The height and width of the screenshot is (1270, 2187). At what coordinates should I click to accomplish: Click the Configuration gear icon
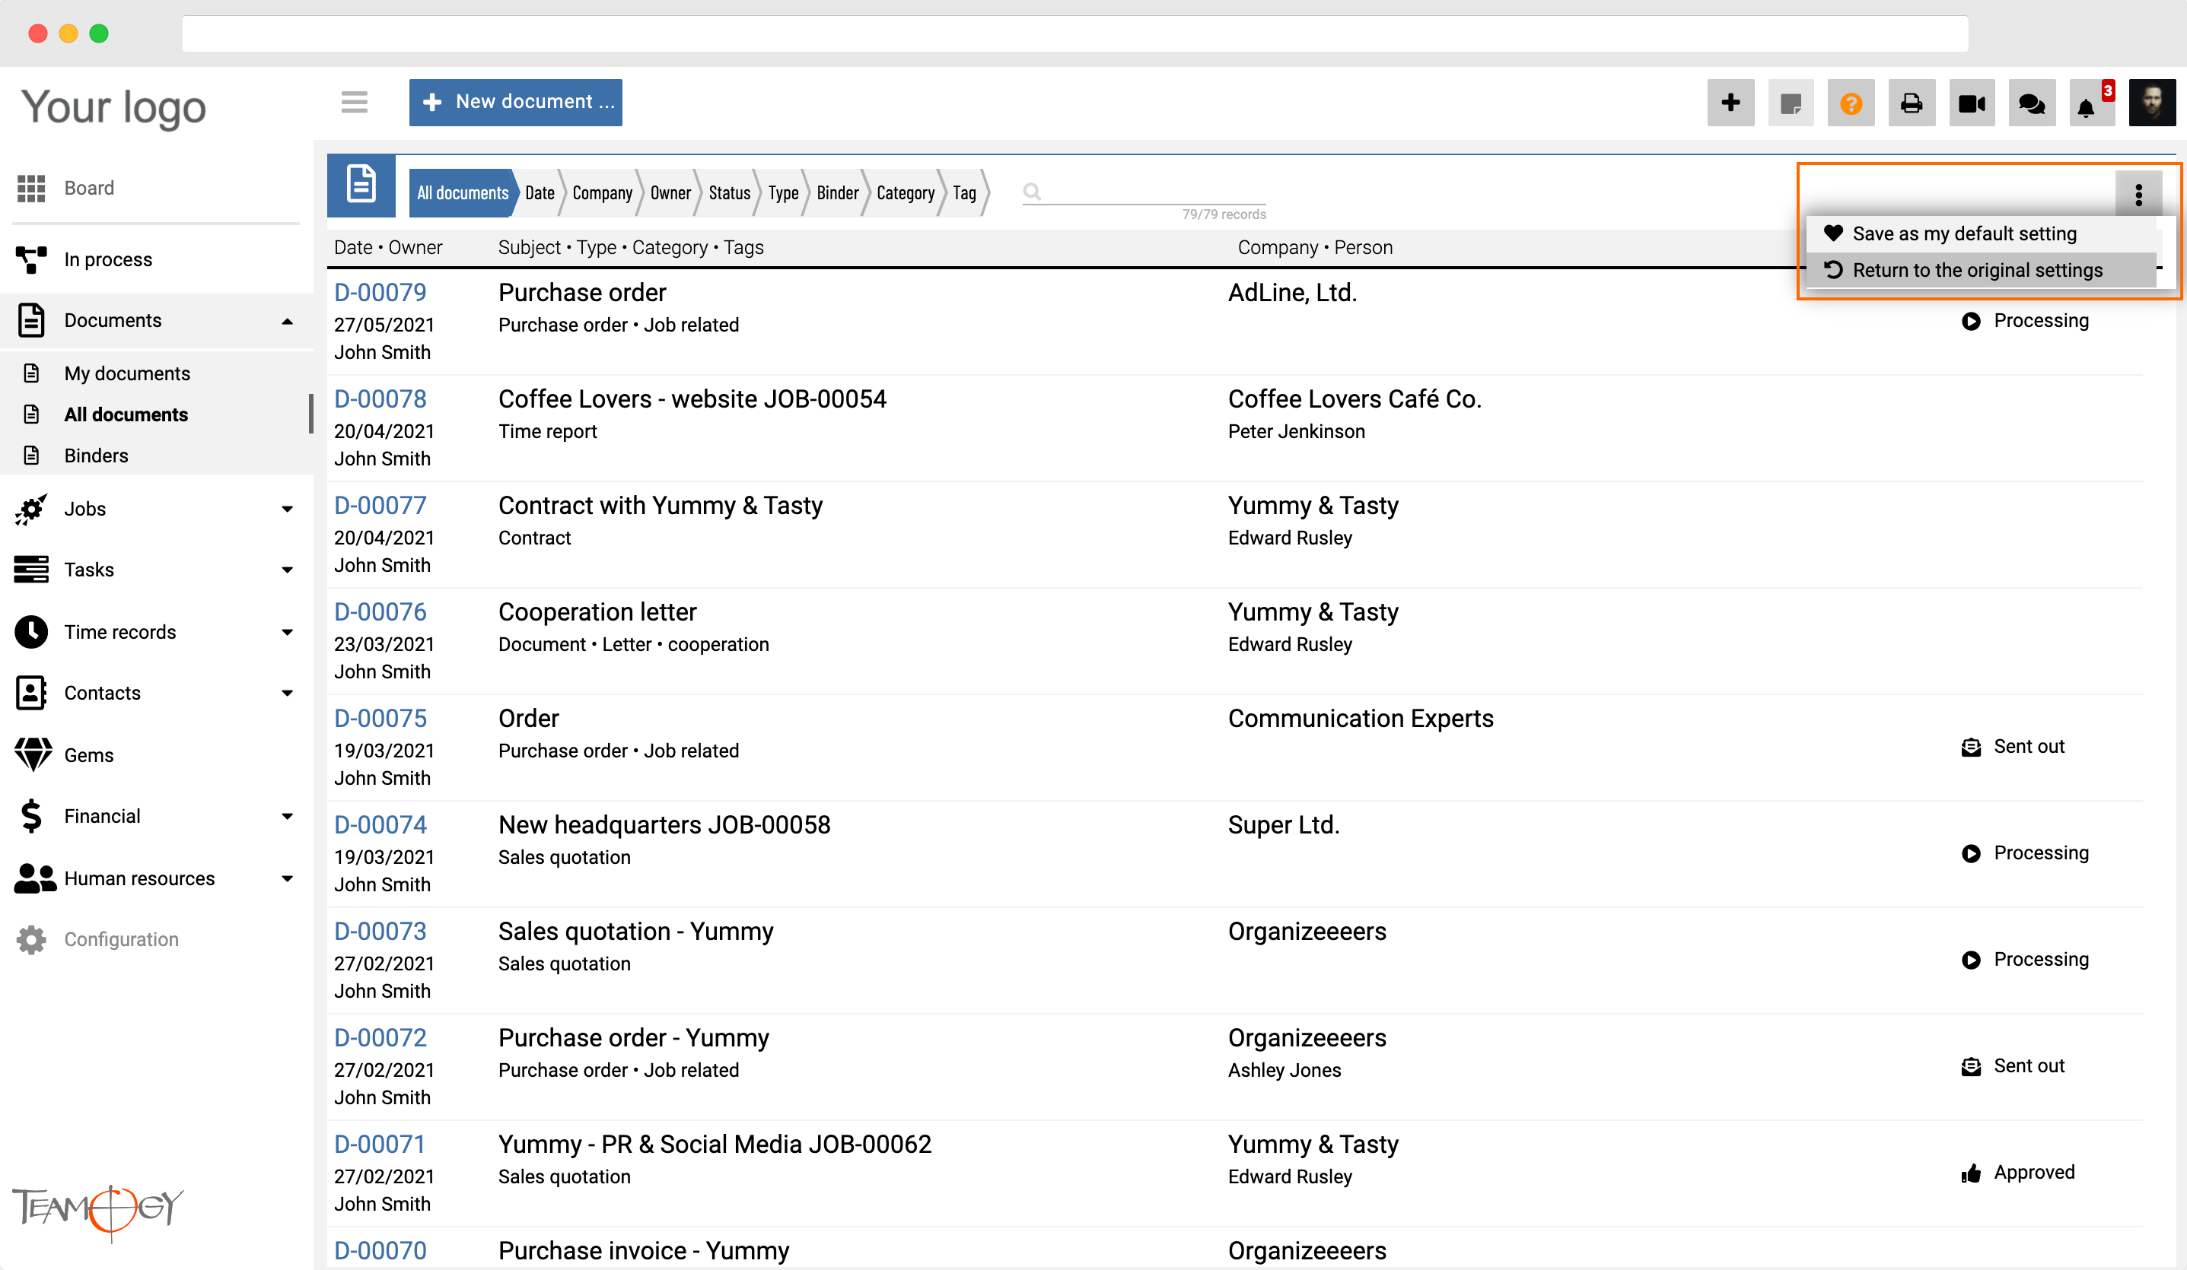point(31,939)
